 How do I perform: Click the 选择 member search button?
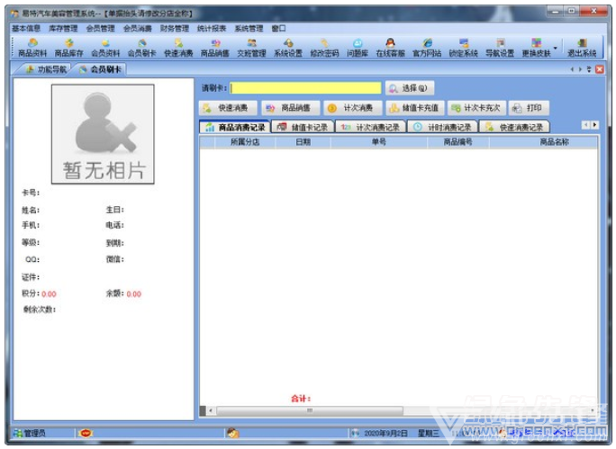coord(410,88)
